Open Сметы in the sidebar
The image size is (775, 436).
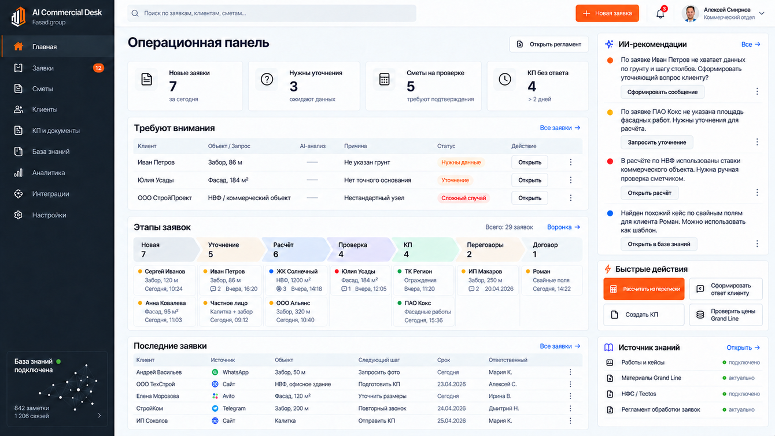[58, 89]
